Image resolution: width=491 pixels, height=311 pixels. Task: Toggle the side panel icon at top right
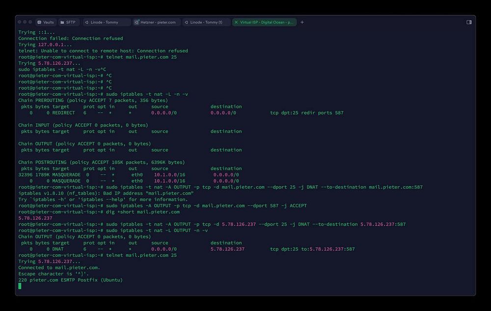pyautogui.click(x=469, y=22)
